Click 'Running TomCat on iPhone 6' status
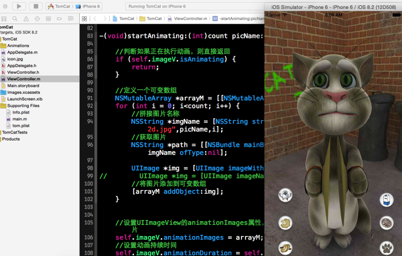Viewport: 402px width, 256px height. click(x=157, y=6)
